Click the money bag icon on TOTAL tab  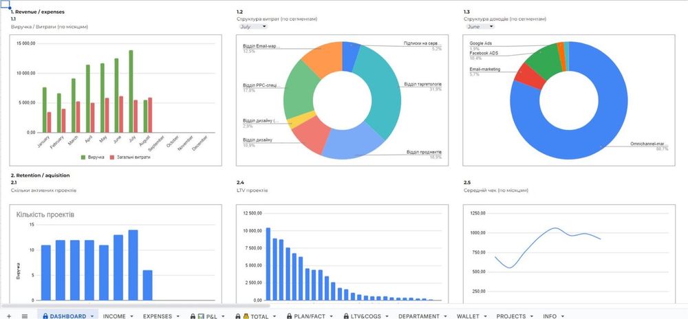[x=246, y=316]
